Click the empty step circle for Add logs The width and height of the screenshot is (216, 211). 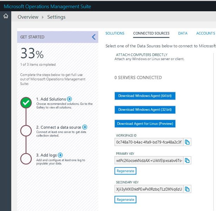(x=26, y=159)
